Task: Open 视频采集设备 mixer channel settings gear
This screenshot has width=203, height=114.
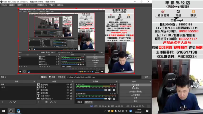Action: click(114, 99)
